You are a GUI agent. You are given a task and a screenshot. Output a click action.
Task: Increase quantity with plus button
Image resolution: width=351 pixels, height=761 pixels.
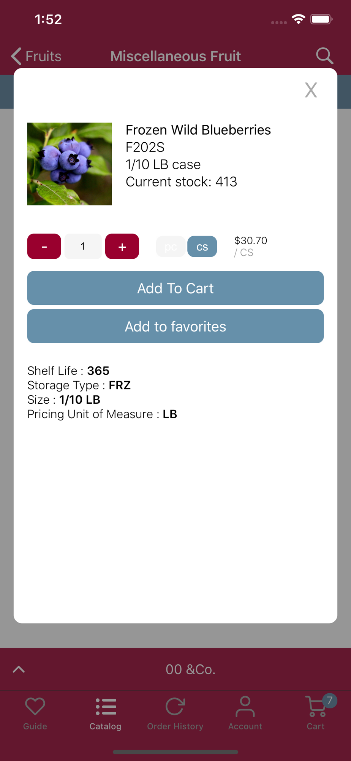pos(122,247)
